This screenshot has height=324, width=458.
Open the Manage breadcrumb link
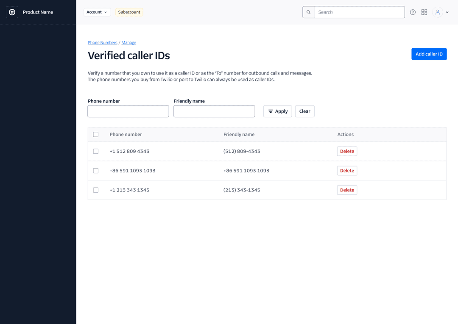point(128,43)
